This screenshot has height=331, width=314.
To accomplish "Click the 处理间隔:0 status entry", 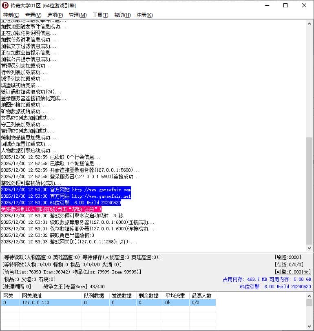I will [17, 287].
